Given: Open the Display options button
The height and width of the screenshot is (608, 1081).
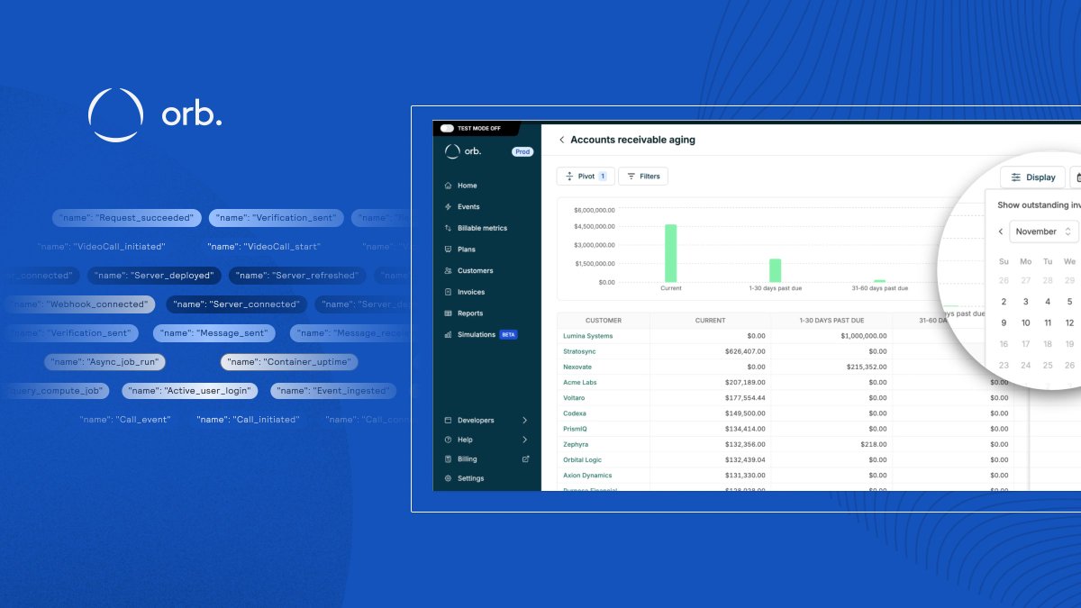Looking at the screenshot, I should pos(1032,177).
